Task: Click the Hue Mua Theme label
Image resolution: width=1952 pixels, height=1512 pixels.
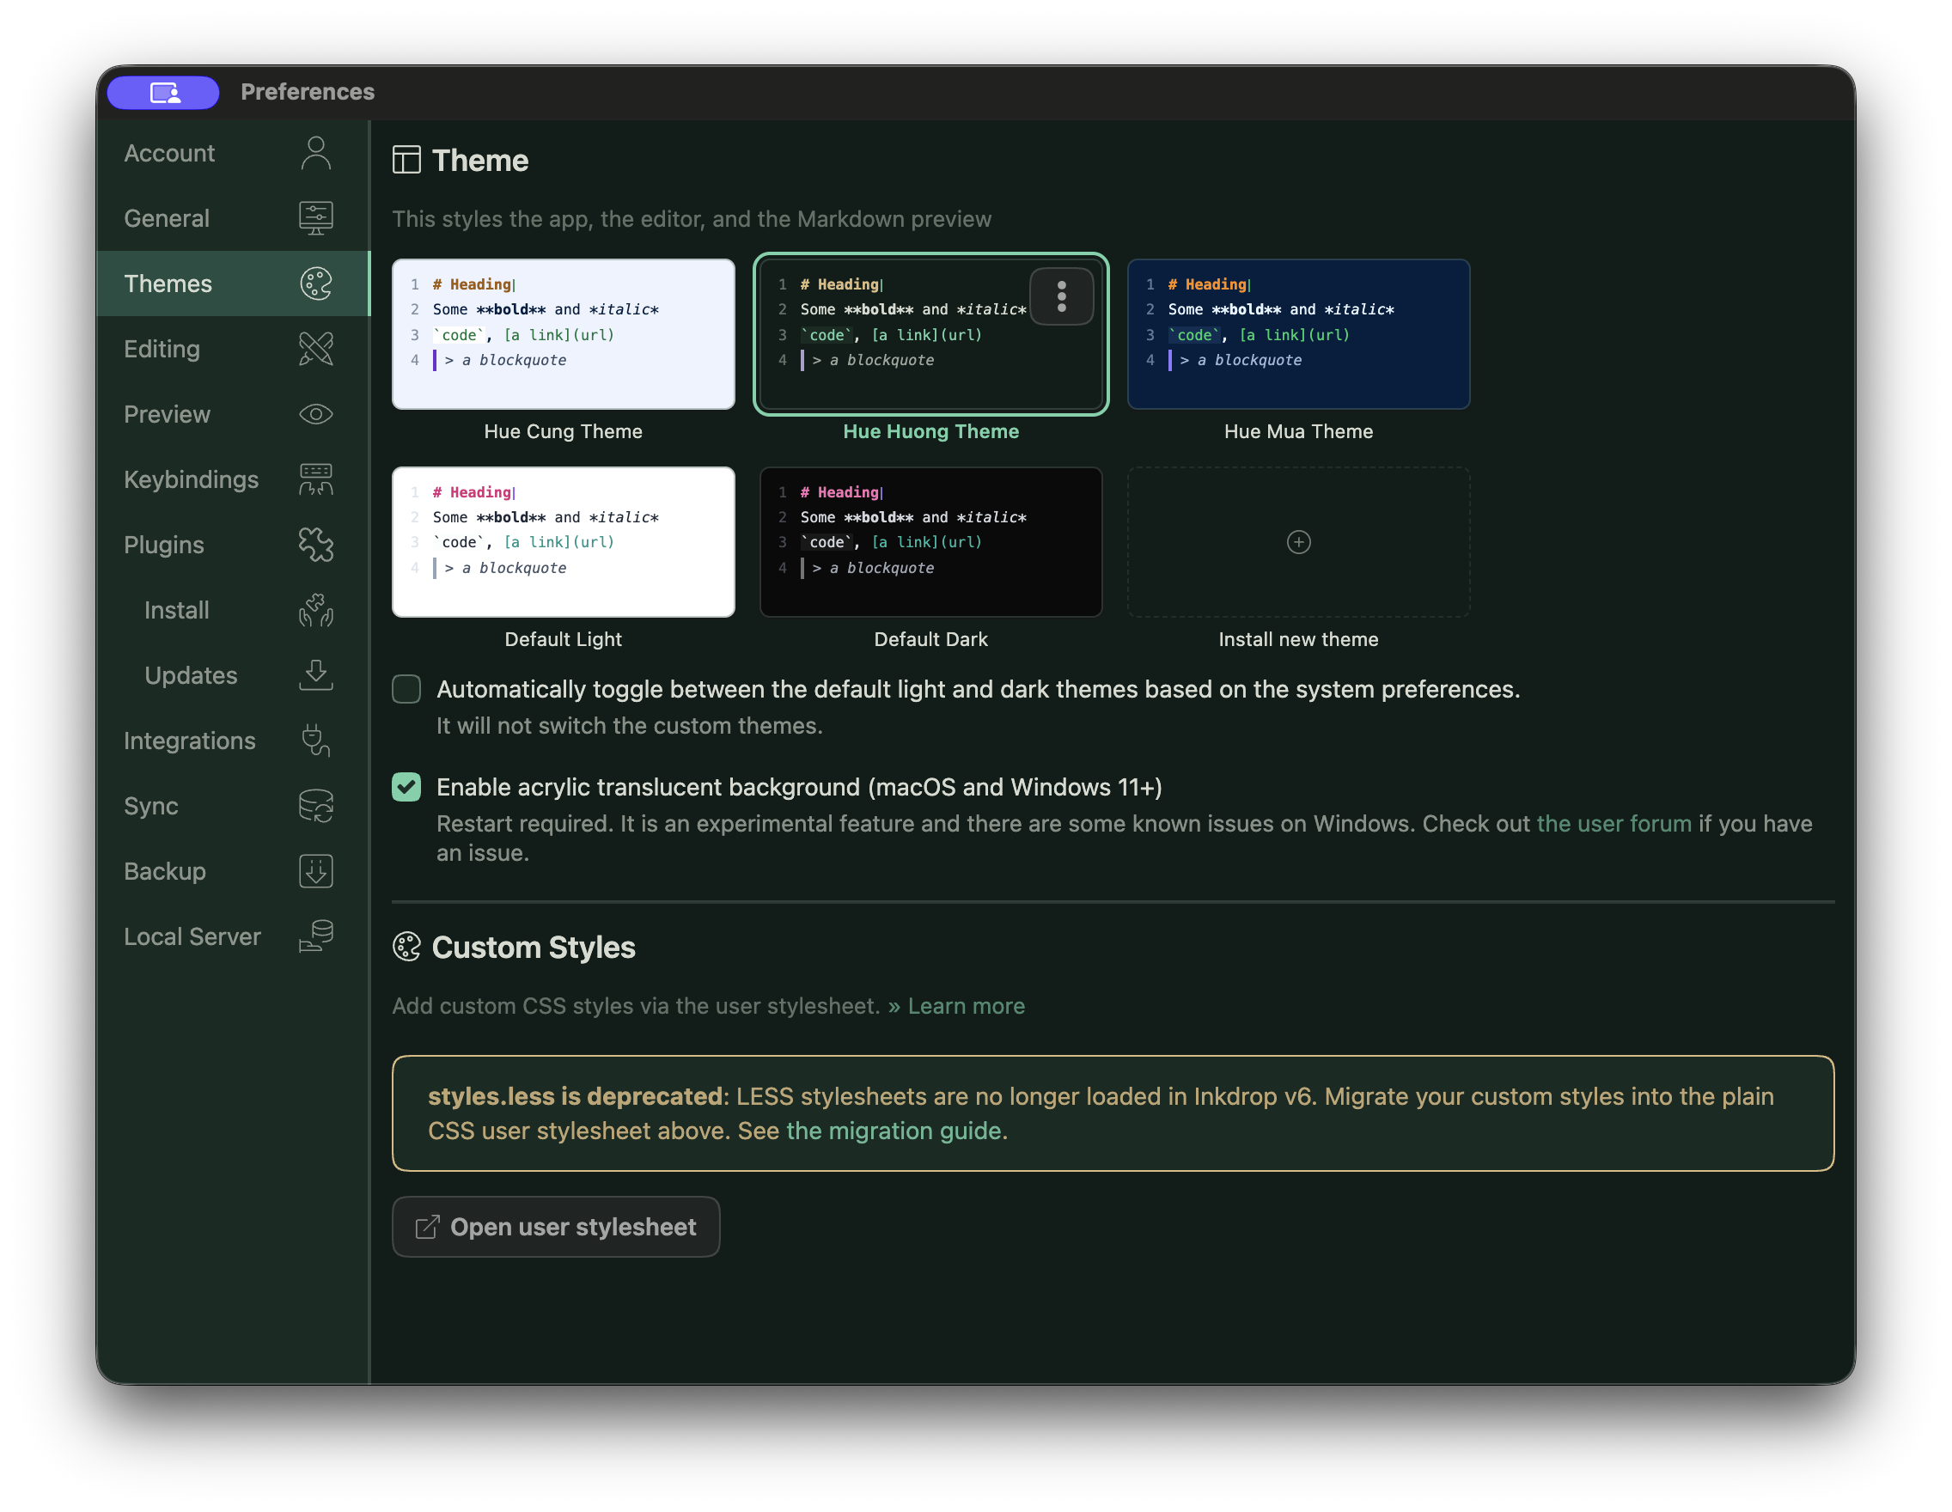Action: (x=1298, y=430)
